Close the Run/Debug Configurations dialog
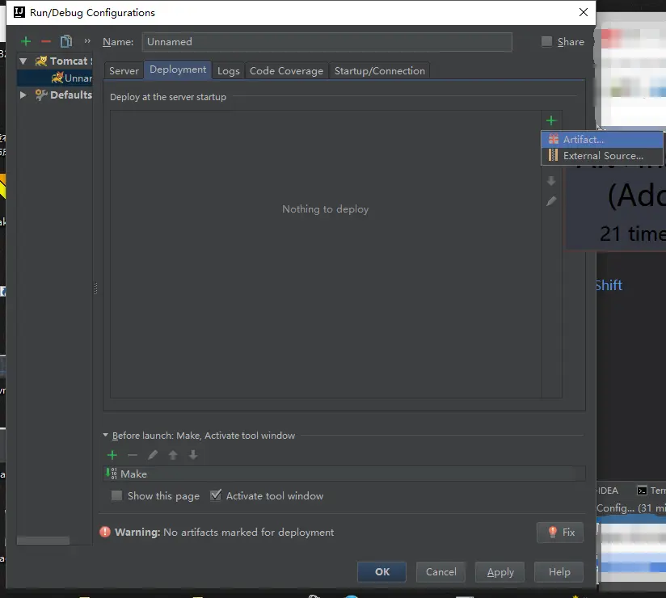 click(x=584, y=12)
